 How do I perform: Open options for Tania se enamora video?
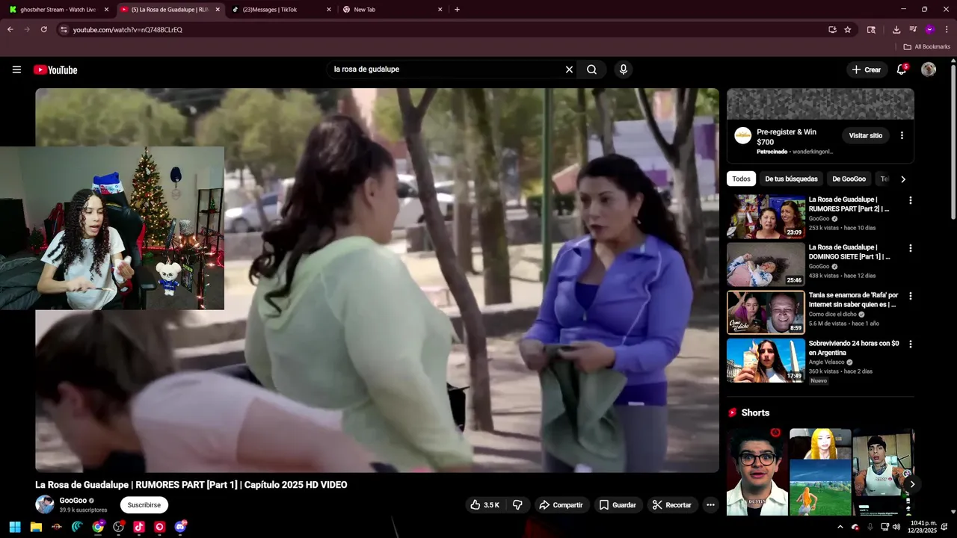pos(910,296)
